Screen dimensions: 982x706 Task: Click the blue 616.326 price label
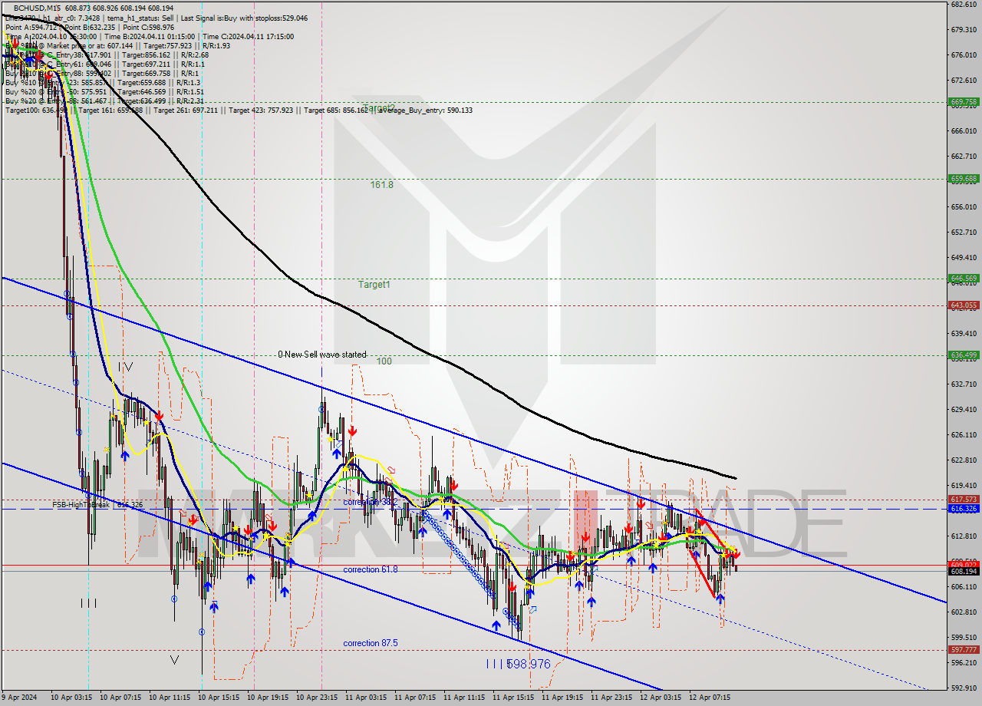tap(964, 509)
